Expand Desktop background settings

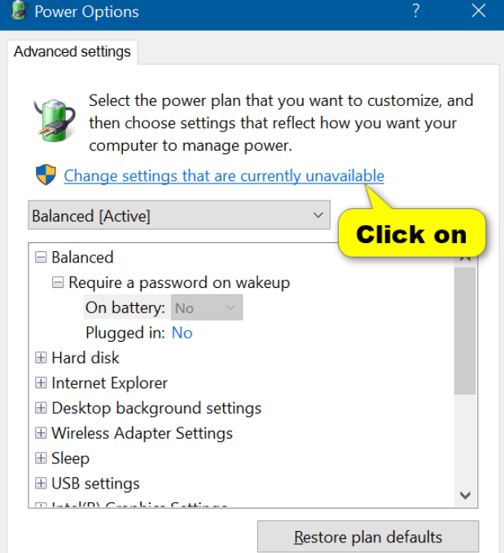(x=41, y=409)
